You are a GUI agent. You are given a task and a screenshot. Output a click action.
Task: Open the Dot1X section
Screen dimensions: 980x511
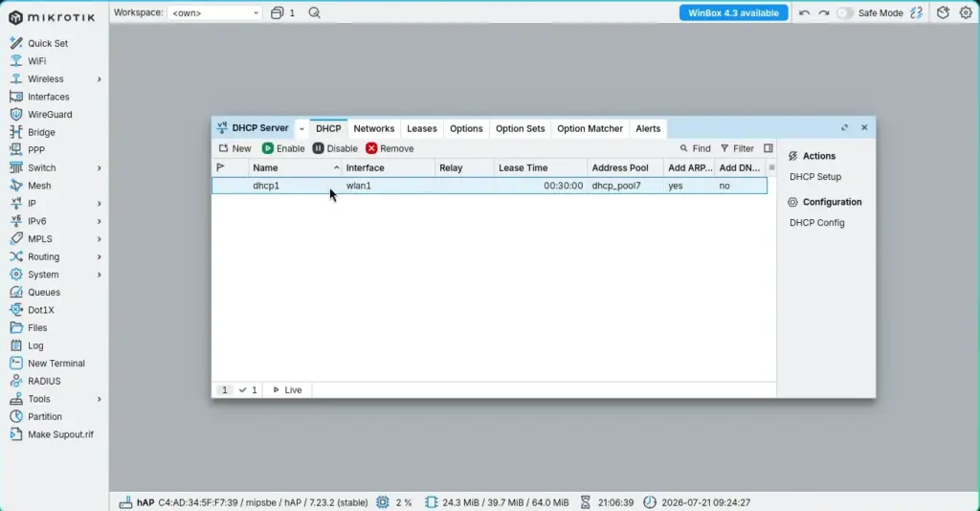[40, 310]
